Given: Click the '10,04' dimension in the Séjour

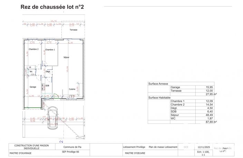Looking at the screenshot, I should (x=67, y=69).
